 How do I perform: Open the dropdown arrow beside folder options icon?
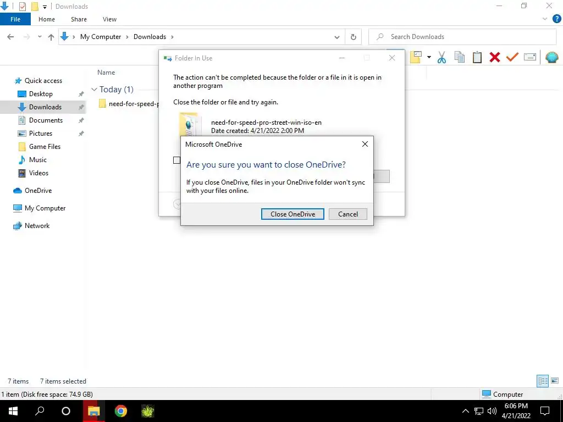point(429,57)
